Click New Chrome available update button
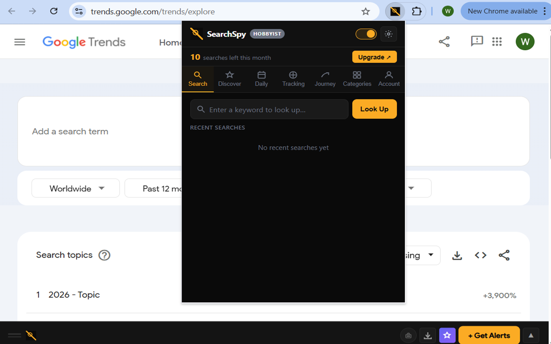 [502, 11]
